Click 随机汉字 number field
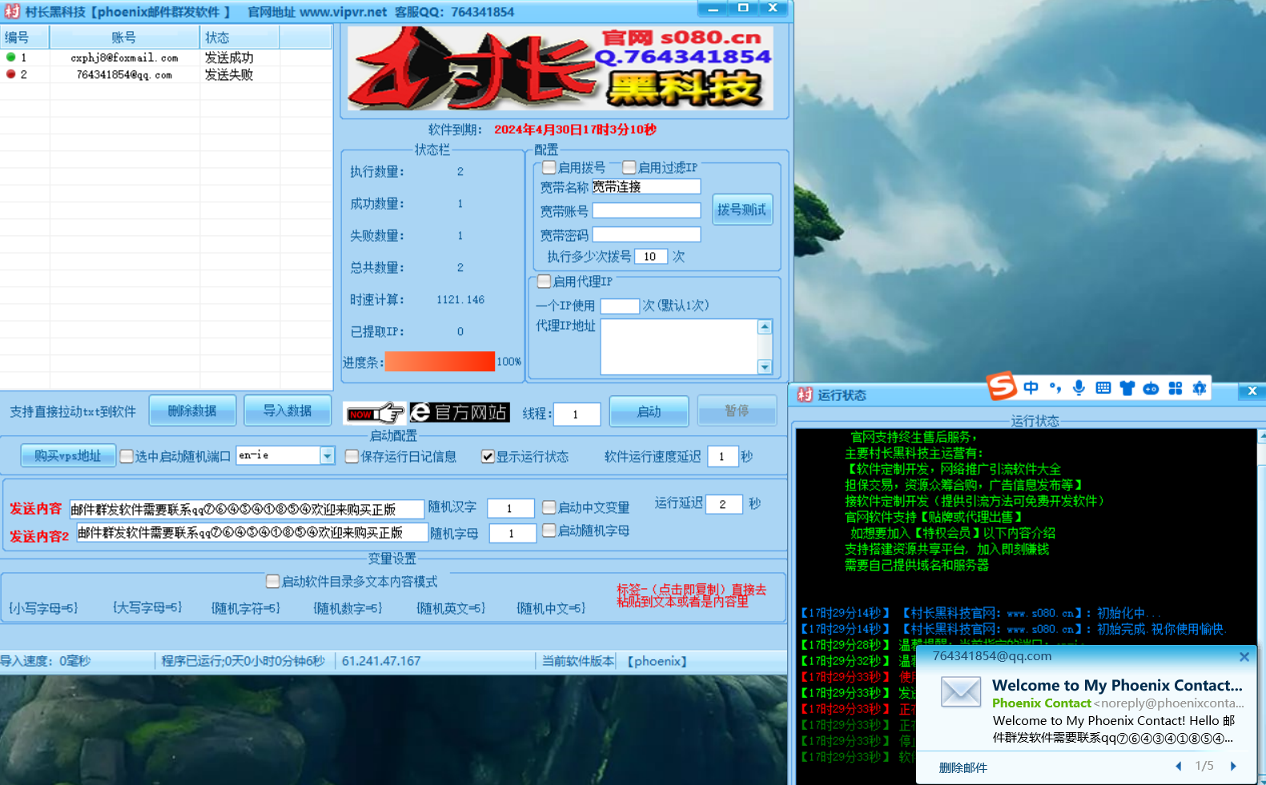1266x785 pixels. pyautogui.click(x=510, y=508)
